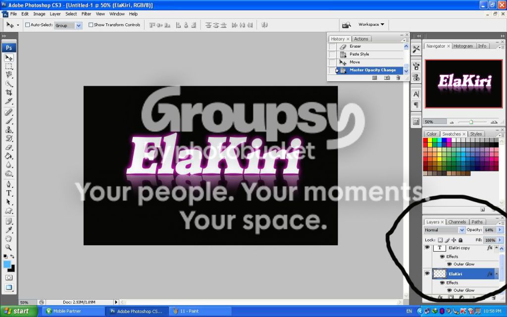Select the Eyedropper tool
The width and height of the screenshot is (507, 317).
pyautogui.click(x=9, y=230)
